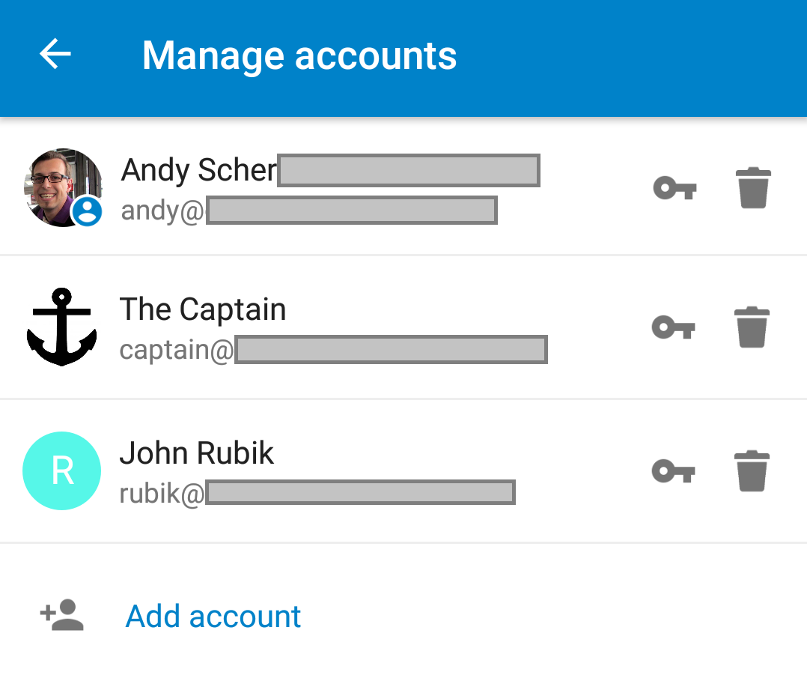Click the delete trash icon for Andy Scher

752,188
